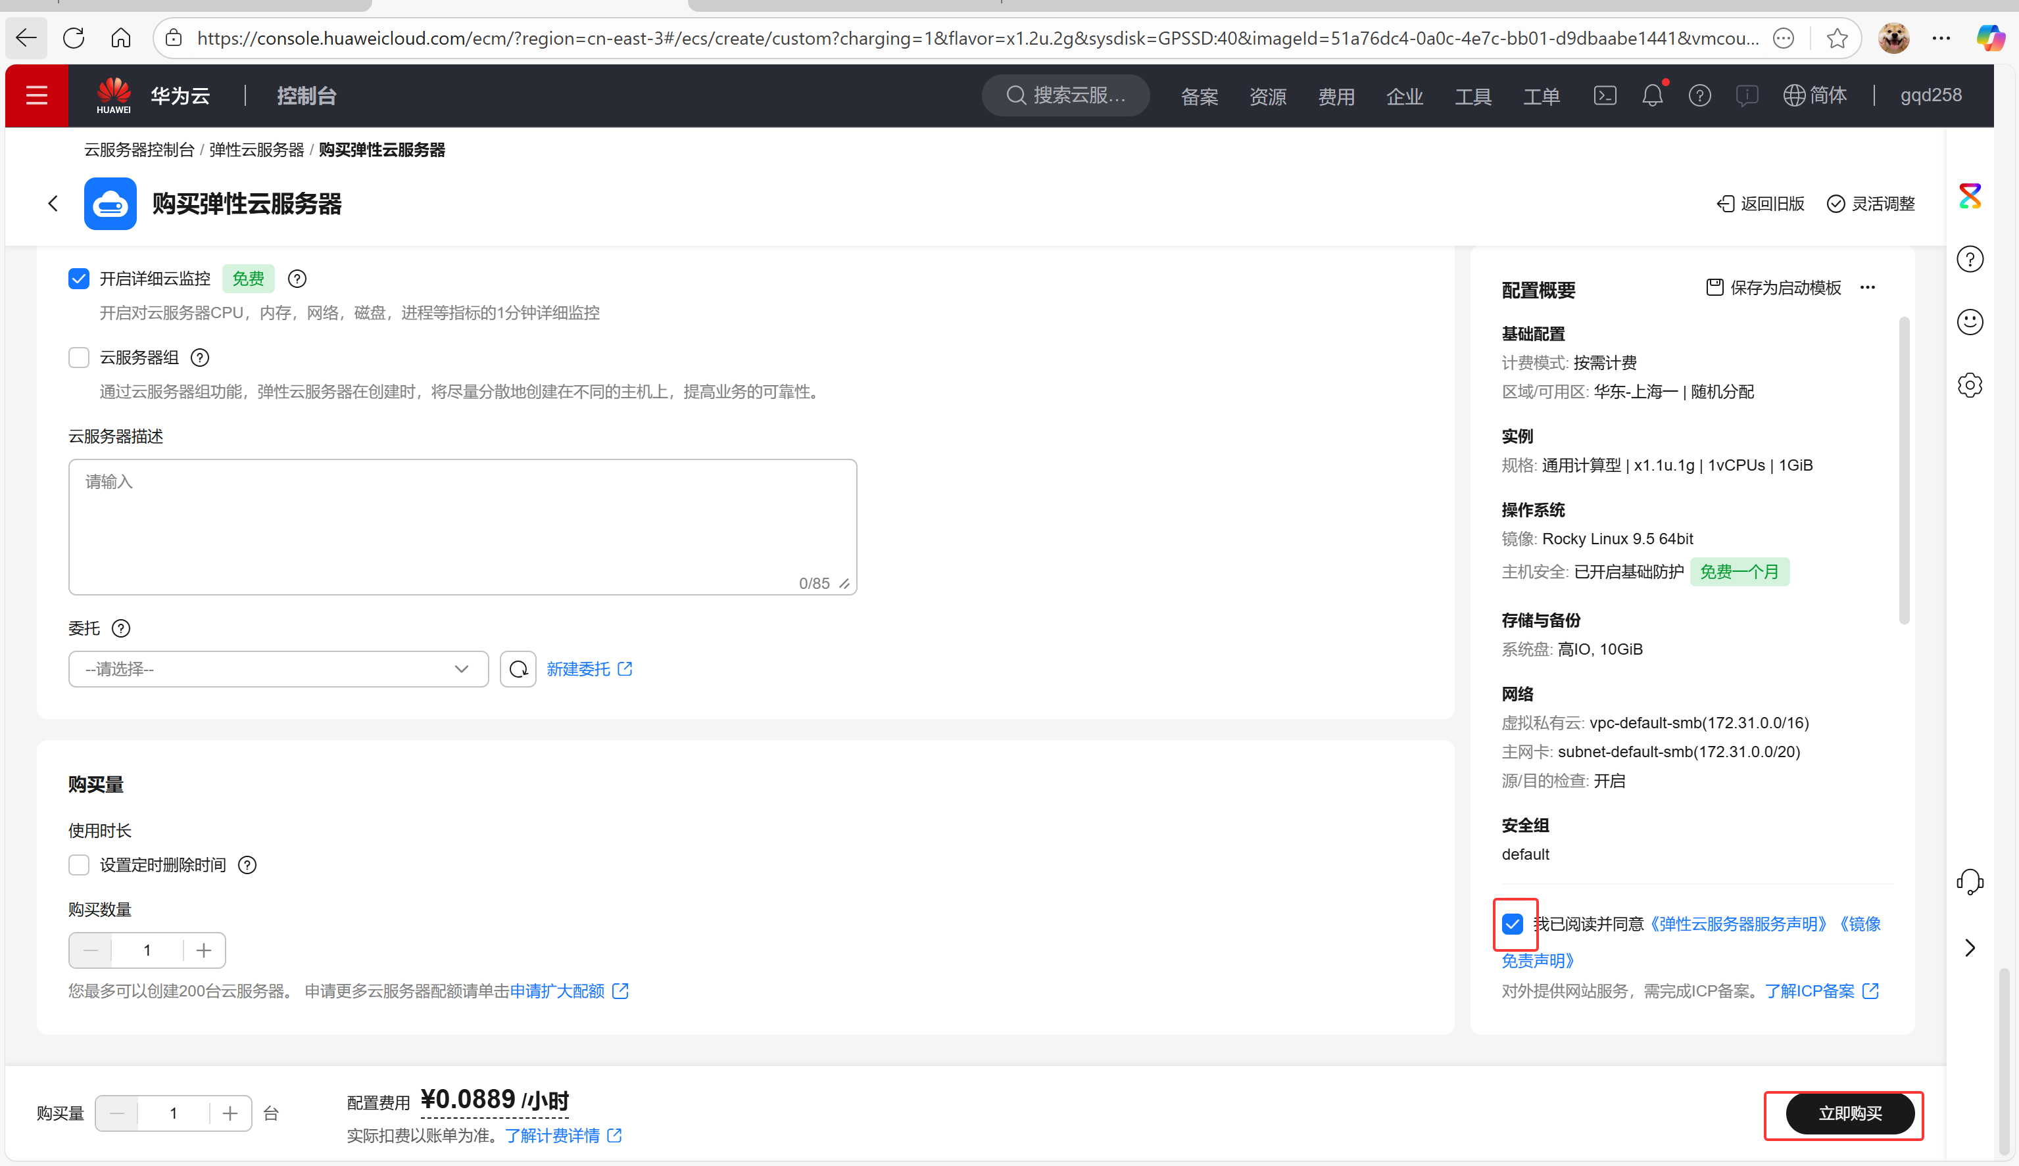This screenshot has height=1166, width=2019.
Task: Open the smiley feedback icon in sidebar
Action: [1970, 322]
